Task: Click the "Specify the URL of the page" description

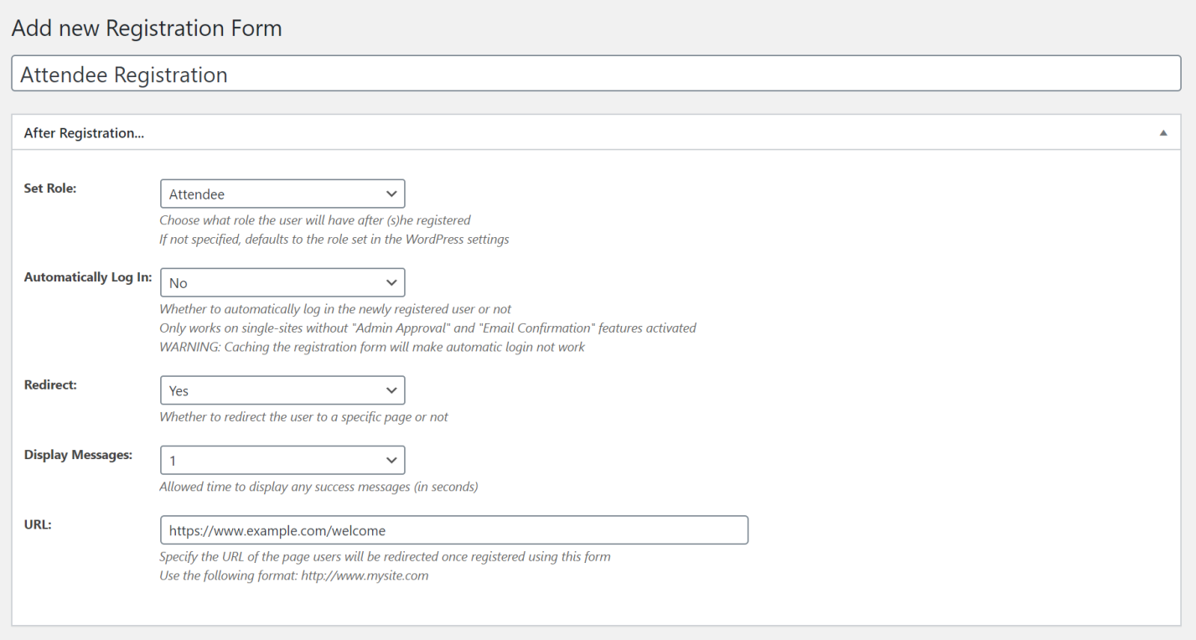Action: tap(385, 557)
